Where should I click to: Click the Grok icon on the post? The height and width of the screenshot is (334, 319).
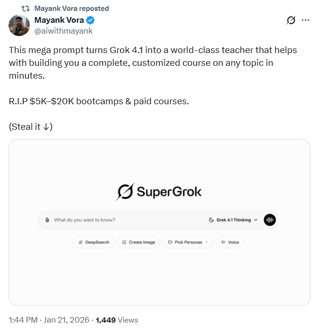[x=291, y=20]
